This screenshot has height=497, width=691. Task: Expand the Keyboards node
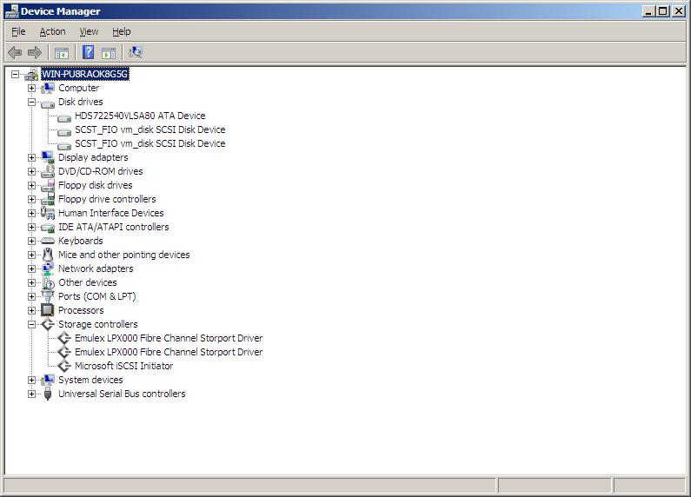pyautogui.click(x=32, y=241)
